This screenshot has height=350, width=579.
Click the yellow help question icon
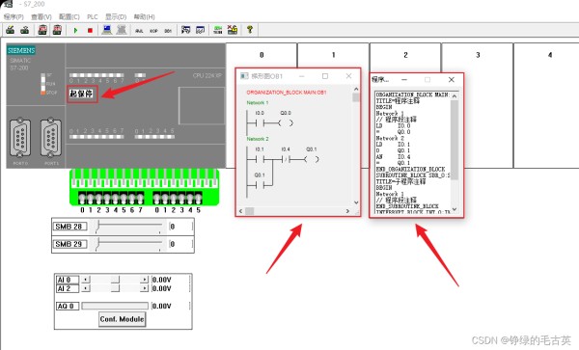point(250,30)
